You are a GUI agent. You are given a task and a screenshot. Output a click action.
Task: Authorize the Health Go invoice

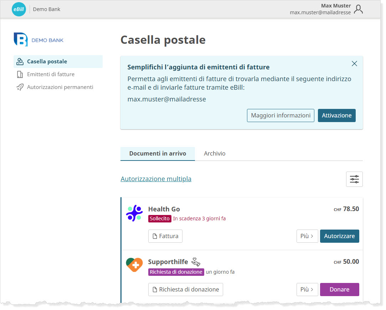339,236
